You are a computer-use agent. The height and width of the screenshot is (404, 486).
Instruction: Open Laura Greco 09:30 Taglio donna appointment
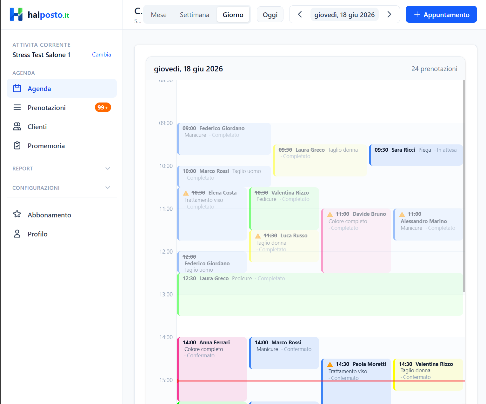pyautogui.click(x=320, y=160)
